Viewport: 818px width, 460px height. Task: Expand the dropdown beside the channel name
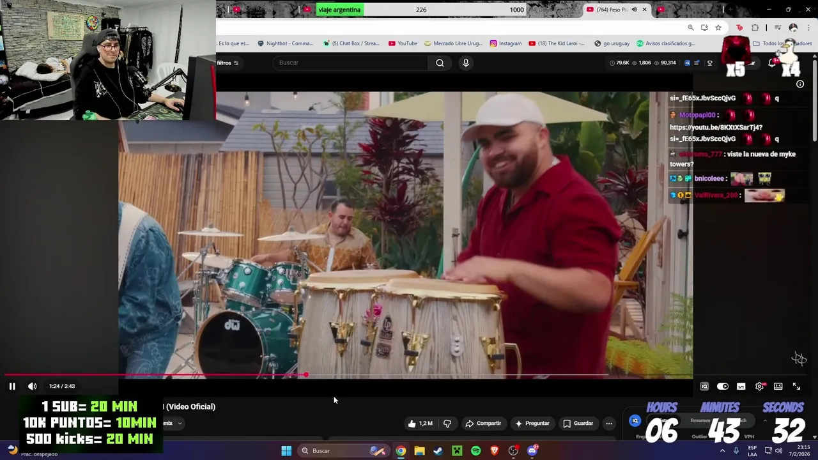tap(180, 423)
